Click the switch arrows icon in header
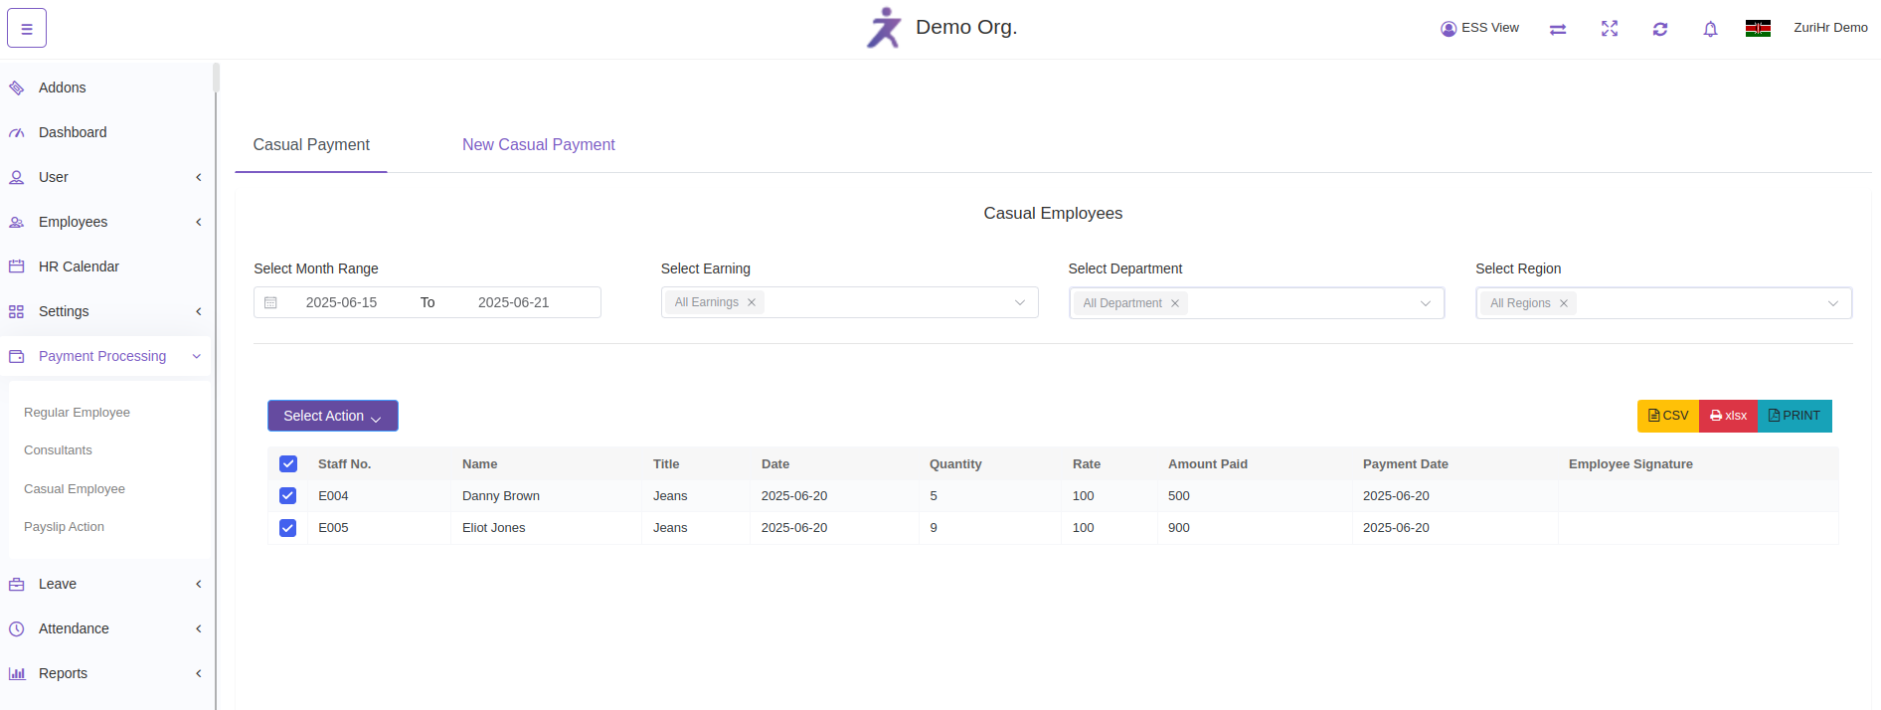This screenshot has height=710, width=1881. [1558, 29]
